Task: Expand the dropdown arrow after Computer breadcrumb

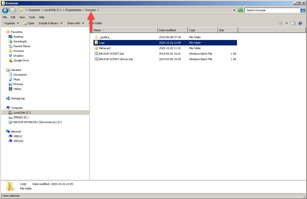Action: [42, 10]
